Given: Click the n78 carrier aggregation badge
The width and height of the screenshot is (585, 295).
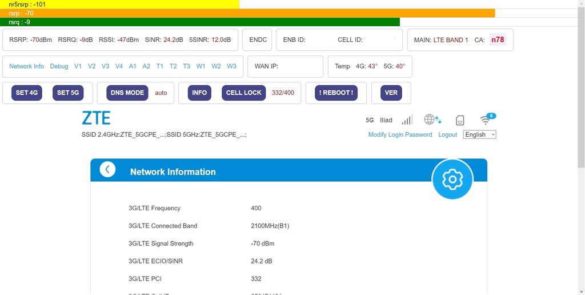Looking at the screenshot, I should pos(497,40).
